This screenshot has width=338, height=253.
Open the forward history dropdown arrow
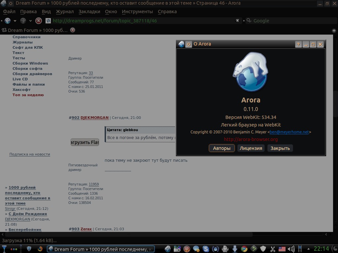pyautogui.click(x=30, y=21)
